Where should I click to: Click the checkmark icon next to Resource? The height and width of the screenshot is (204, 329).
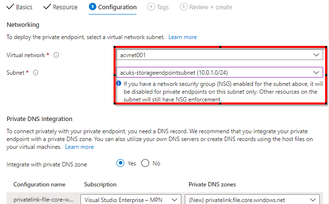[47, 7]
